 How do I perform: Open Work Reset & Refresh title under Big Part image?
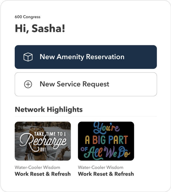tap(106, 174)
